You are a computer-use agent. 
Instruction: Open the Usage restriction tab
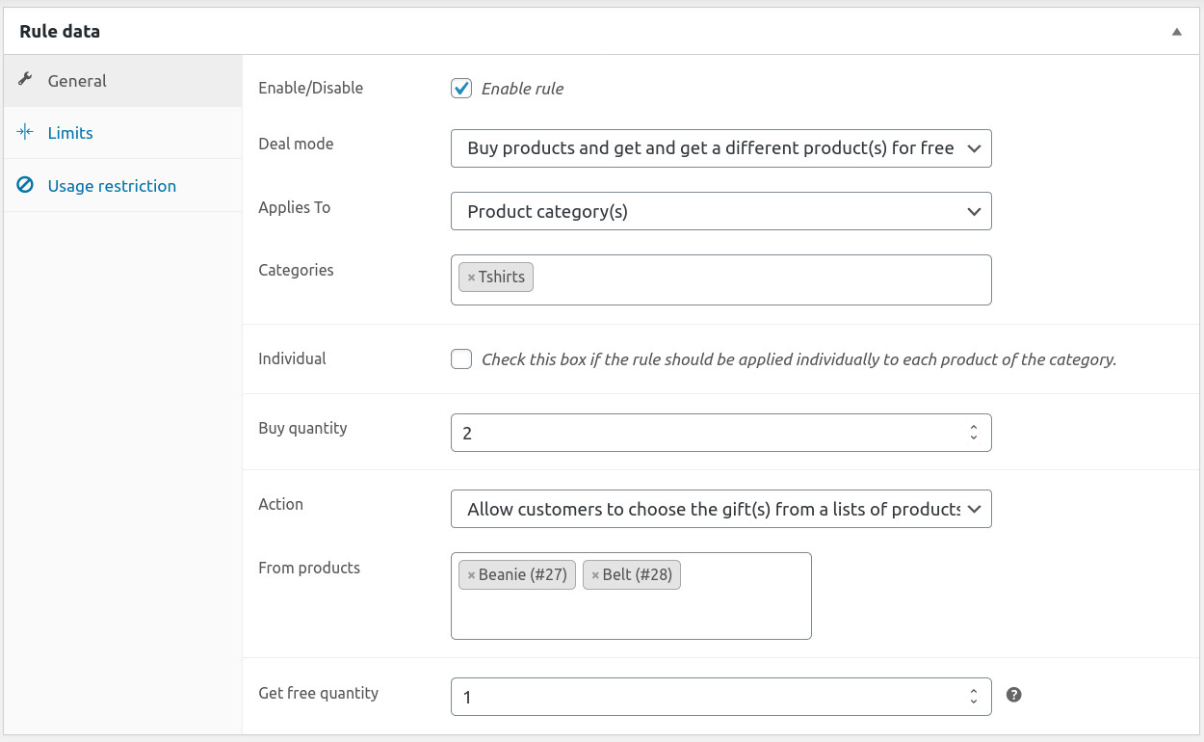point(112,186)
